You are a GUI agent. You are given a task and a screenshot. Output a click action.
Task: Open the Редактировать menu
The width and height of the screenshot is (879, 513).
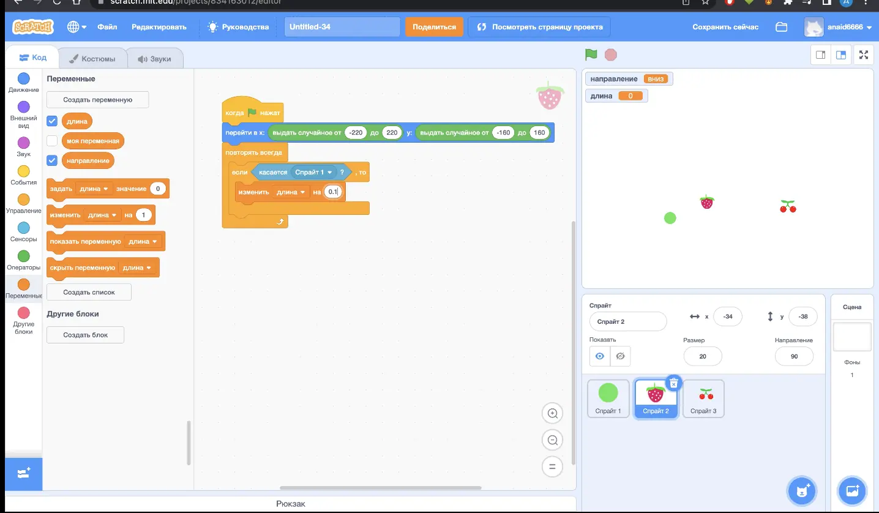[x=159, y=27]
